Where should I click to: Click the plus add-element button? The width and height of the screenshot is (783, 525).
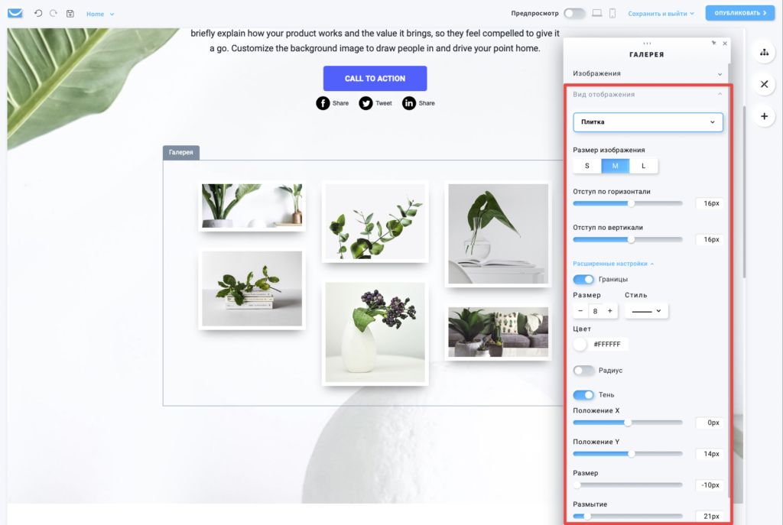764,116
